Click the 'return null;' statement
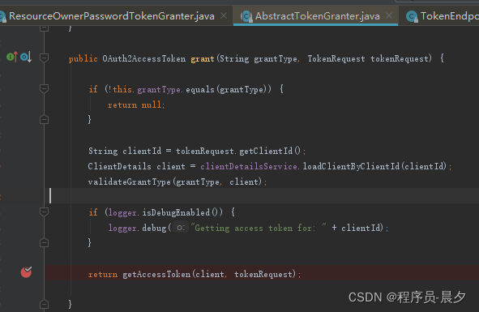 (136, 105)
